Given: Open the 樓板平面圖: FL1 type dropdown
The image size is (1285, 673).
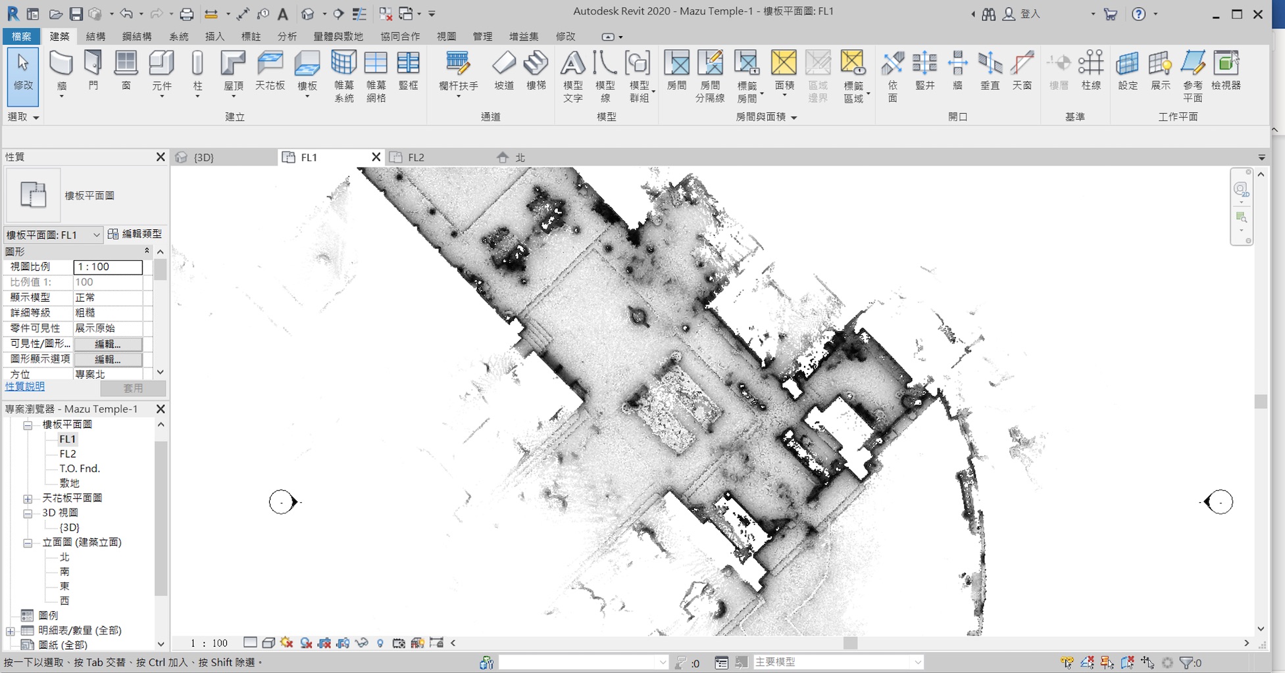Looking at the screenshot, I should pos(96,235).
